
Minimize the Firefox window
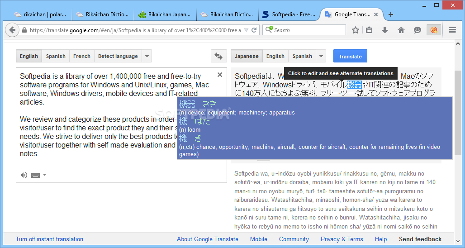coord(424,5)
